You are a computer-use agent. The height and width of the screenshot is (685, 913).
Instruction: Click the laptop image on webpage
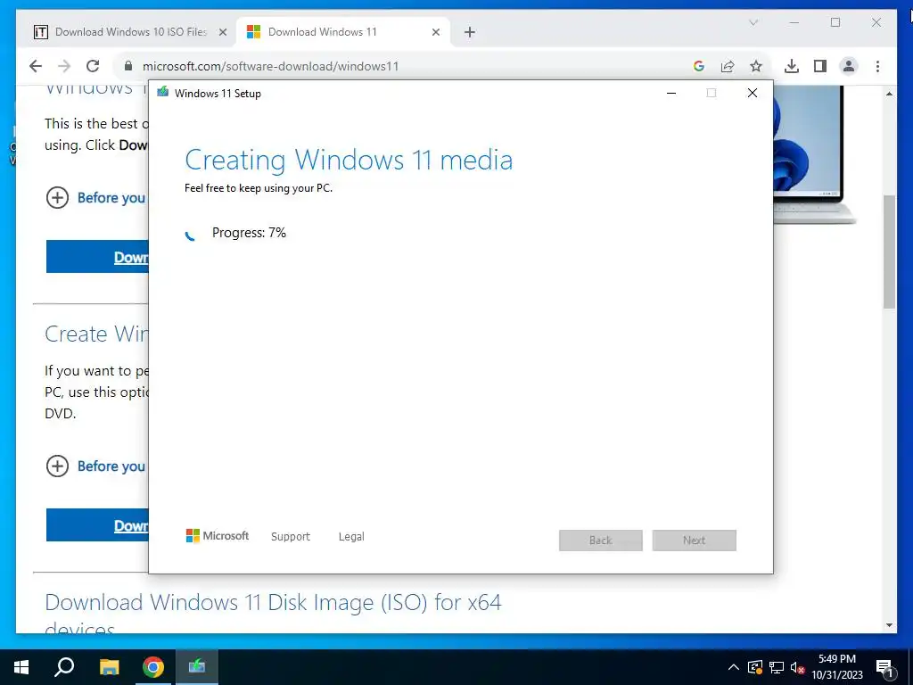point(814,154)
